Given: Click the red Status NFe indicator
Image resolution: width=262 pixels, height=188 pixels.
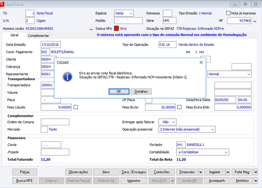Looking at the screenshot, I should (x=117, y=29).
